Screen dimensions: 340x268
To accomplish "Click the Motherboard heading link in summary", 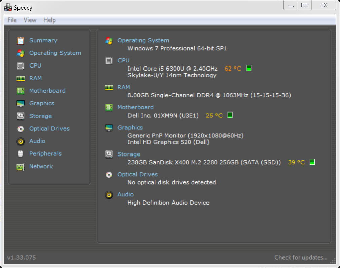I will [136, 107].
